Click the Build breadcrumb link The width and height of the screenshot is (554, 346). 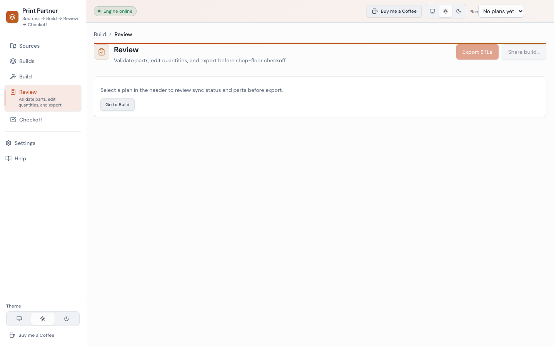[100, 34]
